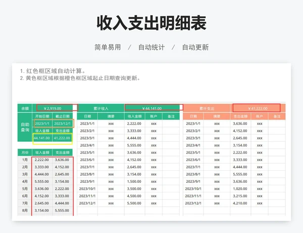Select 1月 expense 3,636.00 in monthly table
Viewport: 303px width, 233px height.
(x=62, y=160)
